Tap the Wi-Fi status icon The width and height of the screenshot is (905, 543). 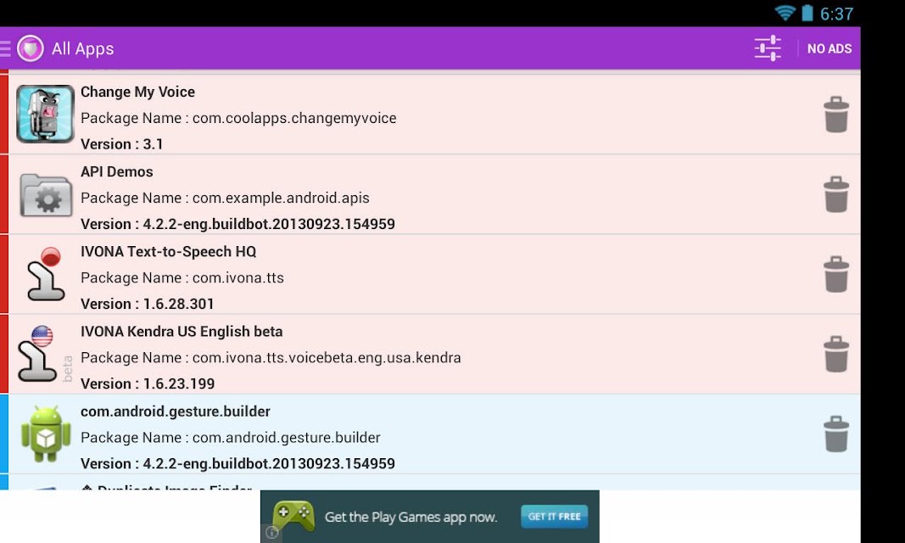[x=785, y=13]
